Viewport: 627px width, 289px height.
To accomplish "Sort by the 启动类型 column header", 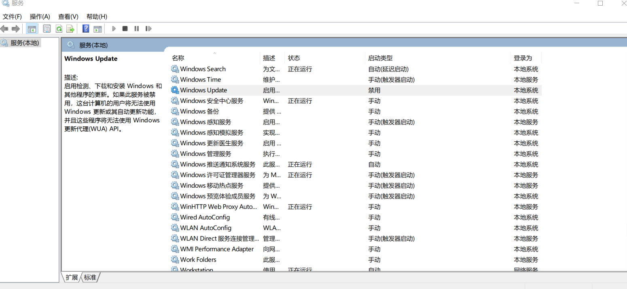I will point(380,58).
